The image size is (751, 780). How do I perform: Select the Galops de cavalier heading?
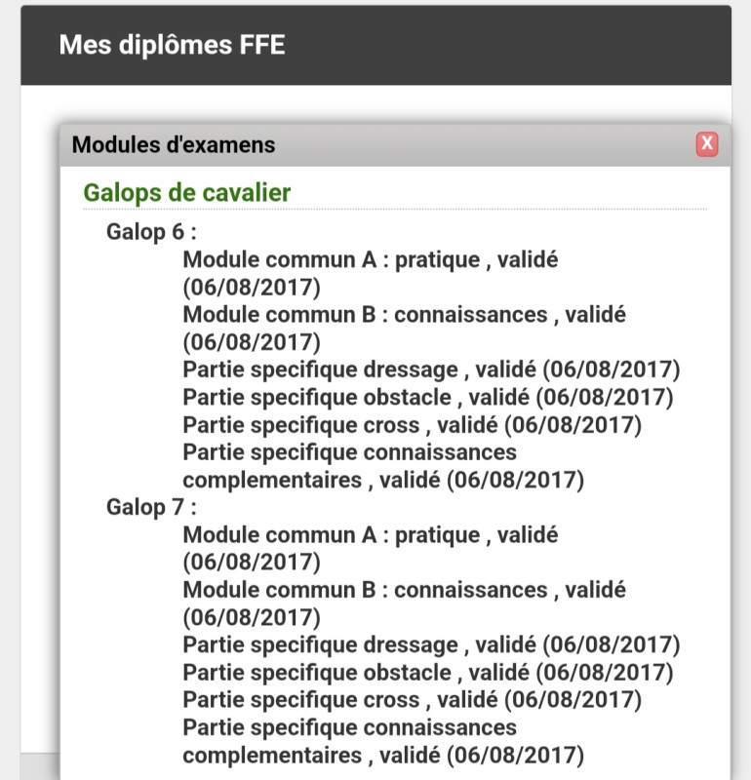[x=186, y=193]
